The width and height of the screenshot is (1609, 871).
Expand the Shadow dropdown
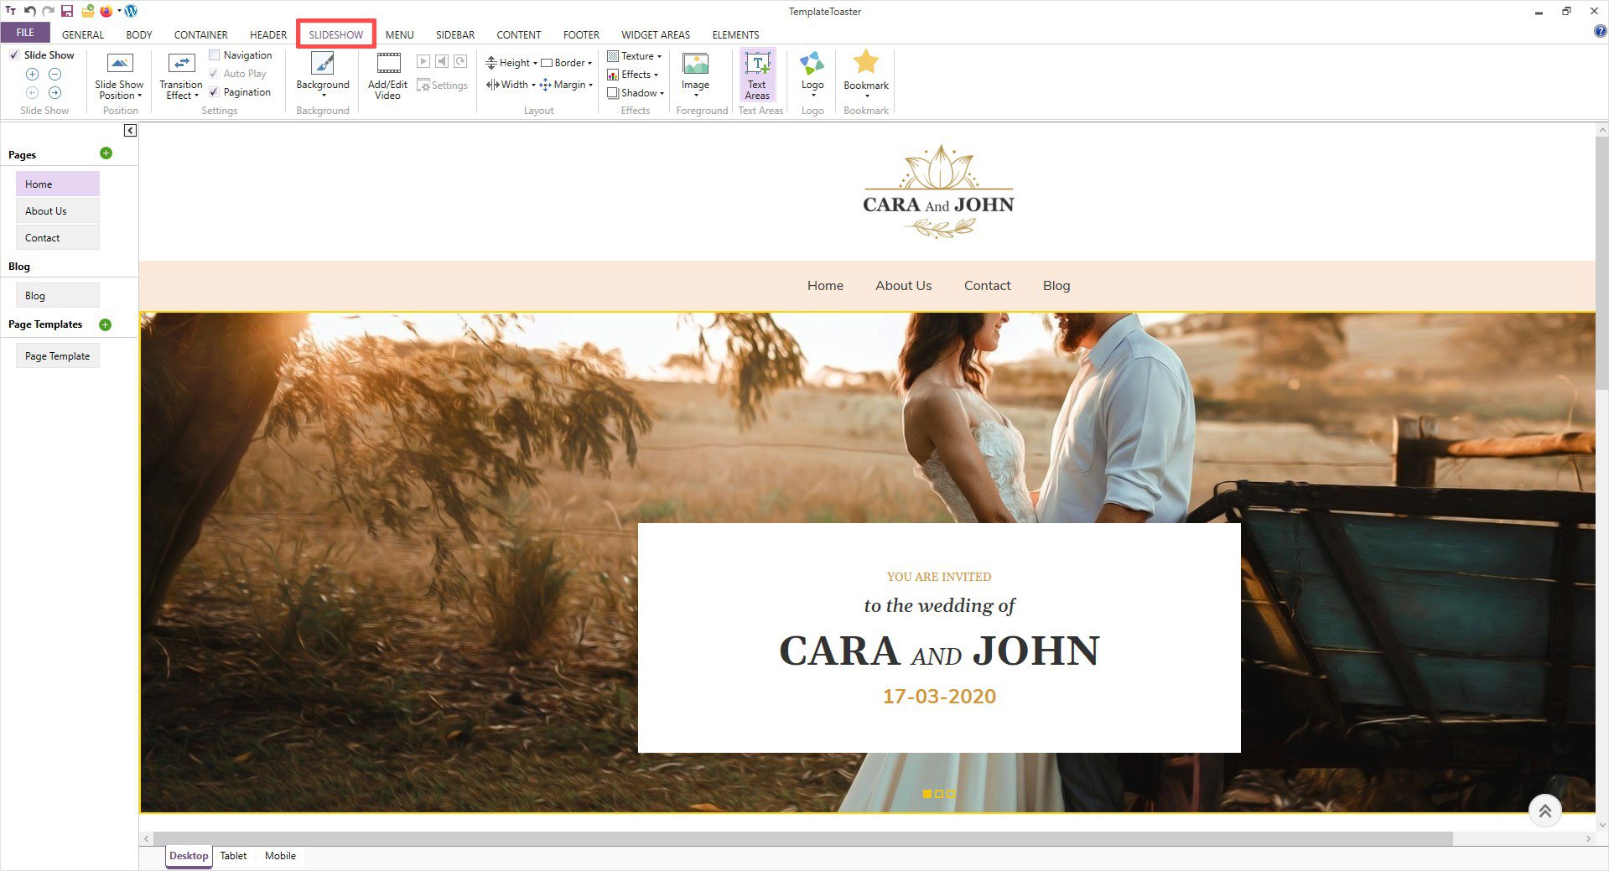coord(636,93)
